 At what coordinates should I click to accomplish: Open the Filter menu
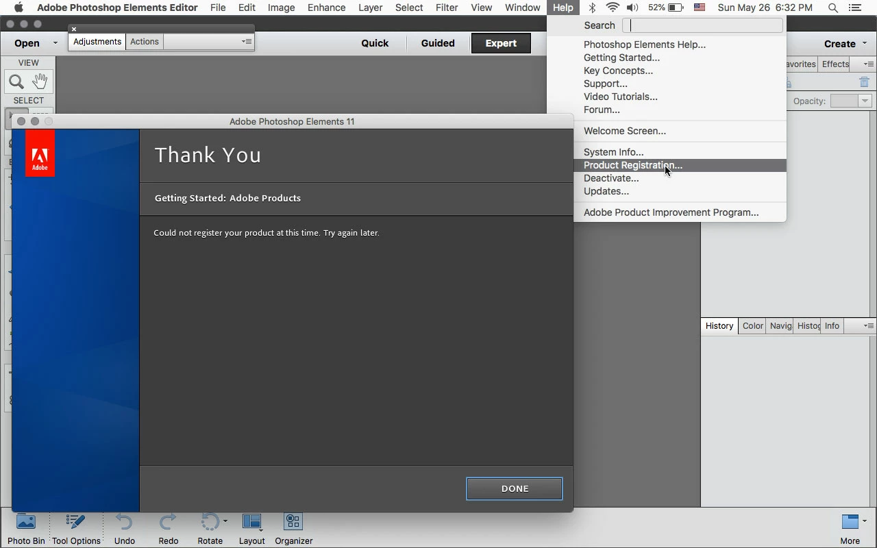447,8
